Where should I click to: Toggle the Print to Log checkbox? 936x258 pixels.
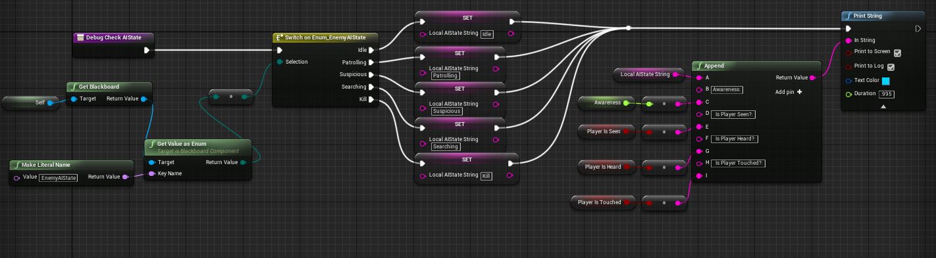tap(891, 67)
